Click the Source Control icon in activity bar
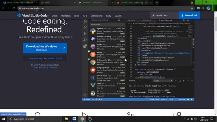Image resolution: width=217 pixels, height=122 pixels. [x=85, y=33]
